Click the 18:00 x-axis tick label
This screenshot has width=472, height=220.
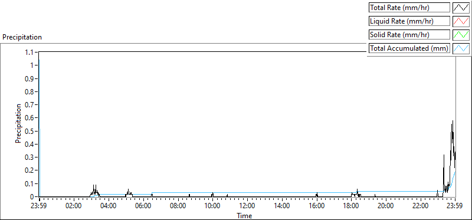pyautogui.click(x=351, y=206)
